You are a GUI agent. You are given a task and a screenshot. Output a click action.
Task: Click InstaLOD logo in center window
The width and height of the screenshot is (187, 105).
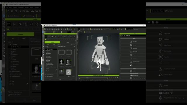pyautogui.click(x=134, y=75)
